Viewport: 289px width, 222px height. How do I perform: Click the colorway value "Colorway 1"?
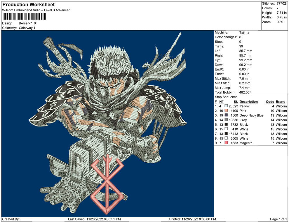pos(27,28)
